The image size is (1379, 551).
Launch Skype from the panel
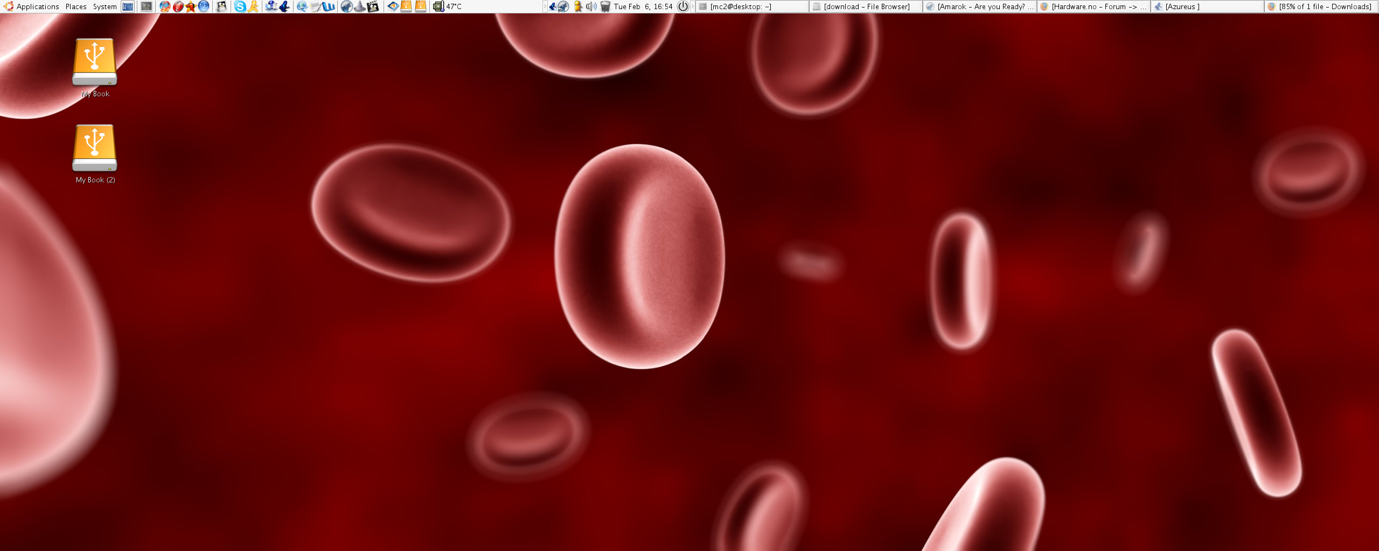click(240, 6)
